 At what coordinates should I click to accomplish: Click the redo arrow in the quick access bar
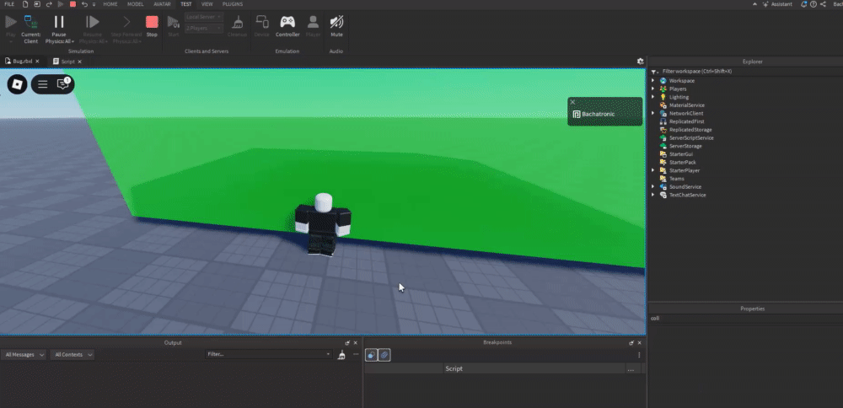point(49,4)
